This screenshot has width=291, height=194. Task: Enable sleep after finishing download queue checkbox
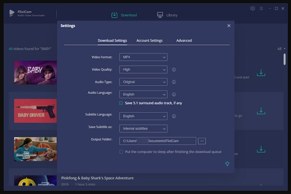pos(121,152)
